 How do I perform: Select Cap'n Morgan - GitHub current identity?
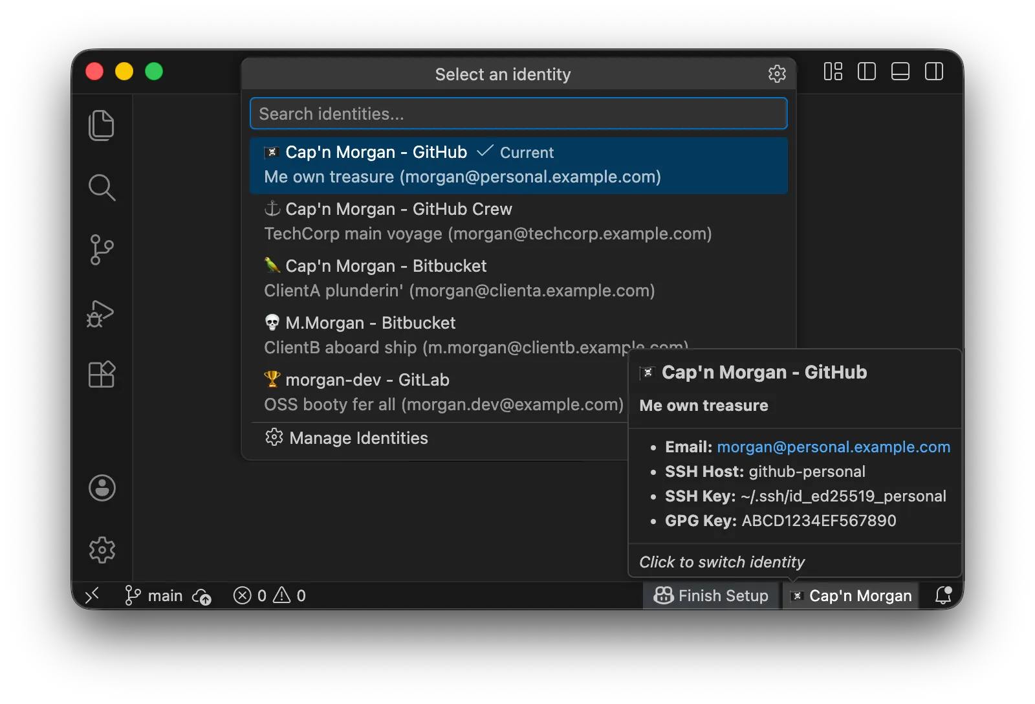519,165
